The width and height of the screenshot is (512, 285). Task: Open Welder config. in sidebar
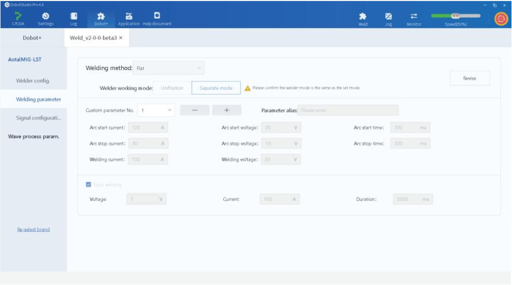coord(33,81)
